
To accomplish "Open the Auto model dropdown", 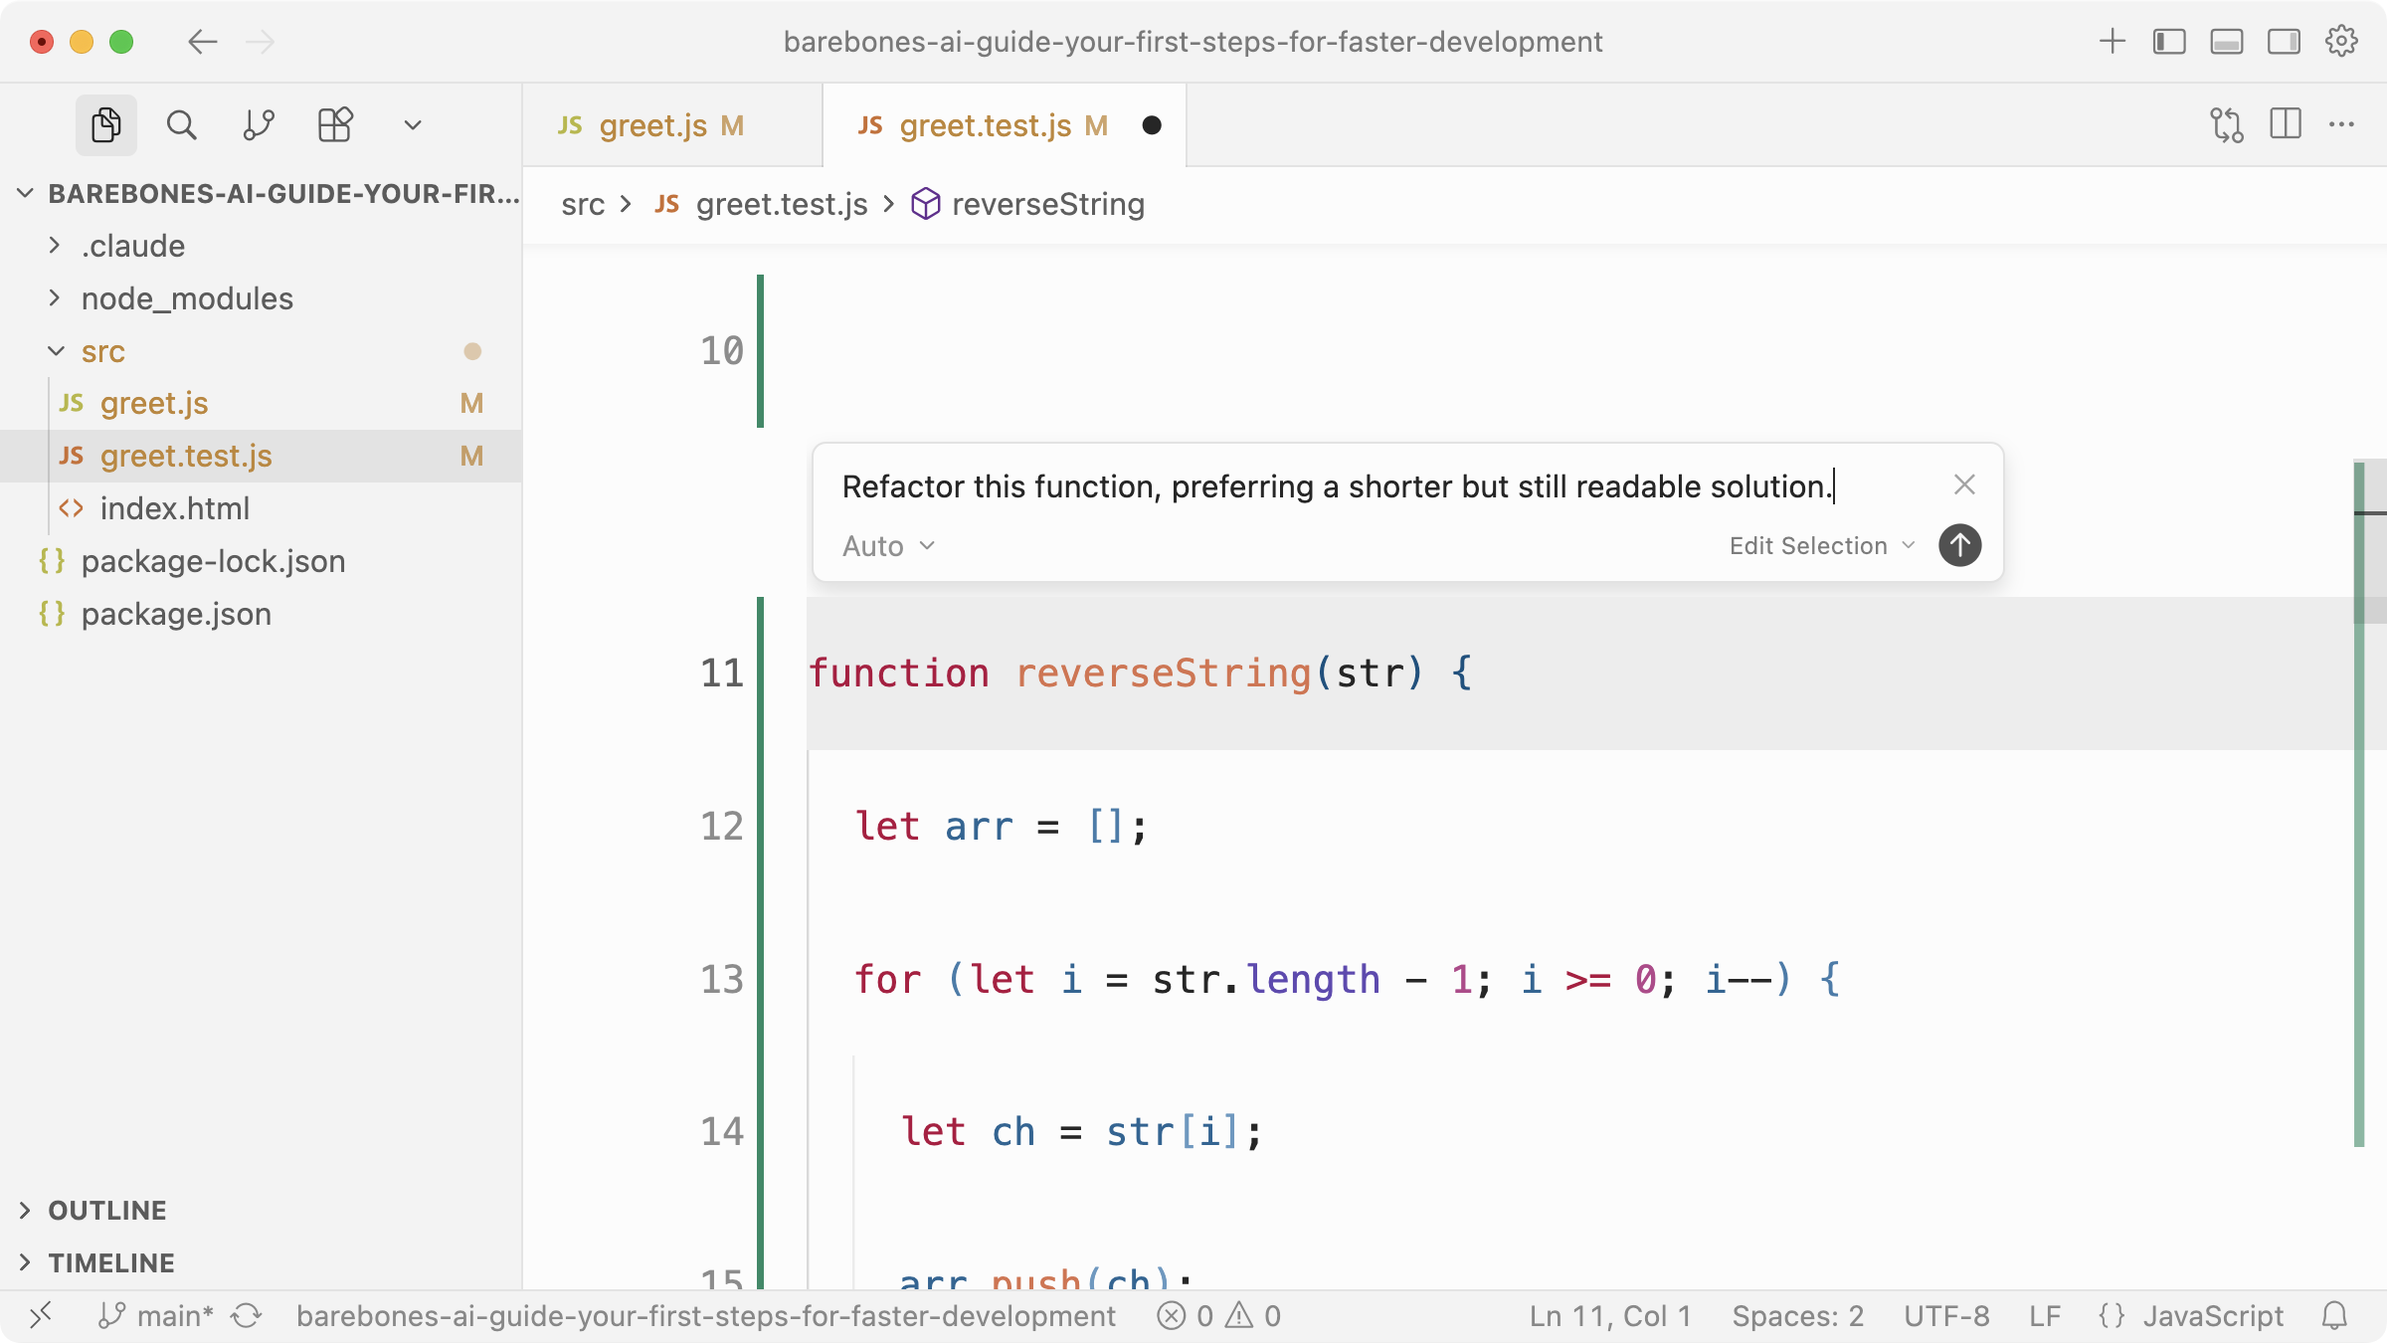I will (888, 546).
